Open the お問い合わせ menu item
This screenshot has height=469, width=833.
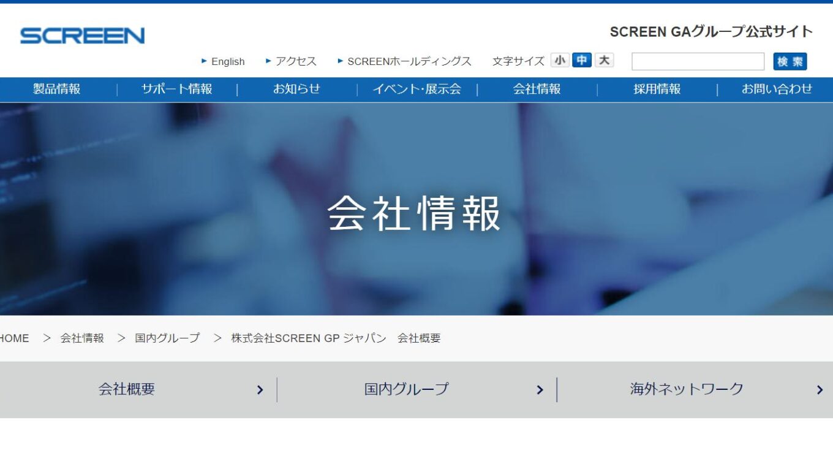tap(777, 89)
